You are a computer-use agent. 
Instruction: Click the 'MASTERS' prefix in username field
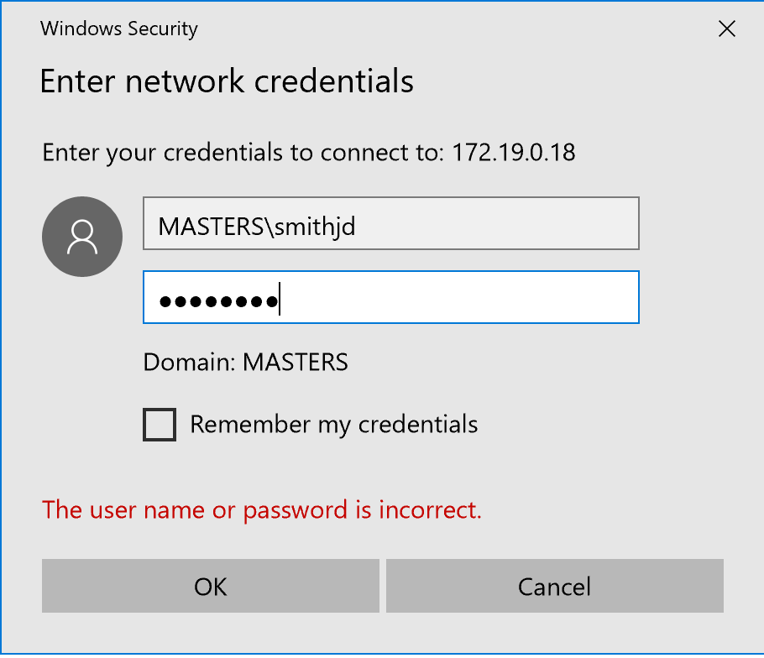(211, 227)
